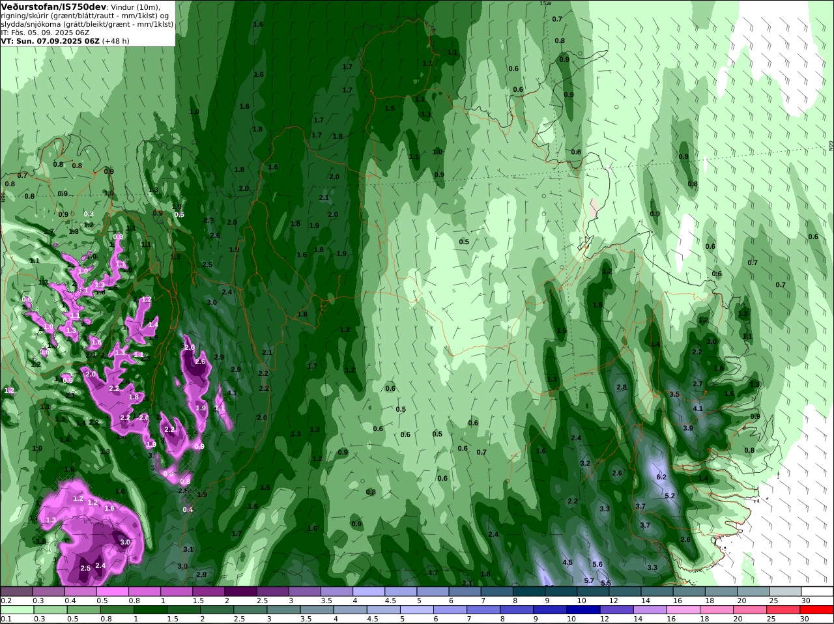Click the 'IT: Fös. 05. 09. 2025 06Z' line

tap(45, 32)
